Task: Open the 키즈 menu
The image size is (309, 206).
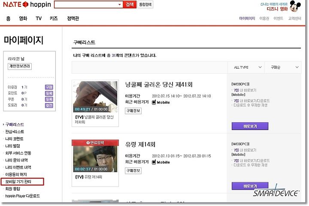Action: [54, 18]
